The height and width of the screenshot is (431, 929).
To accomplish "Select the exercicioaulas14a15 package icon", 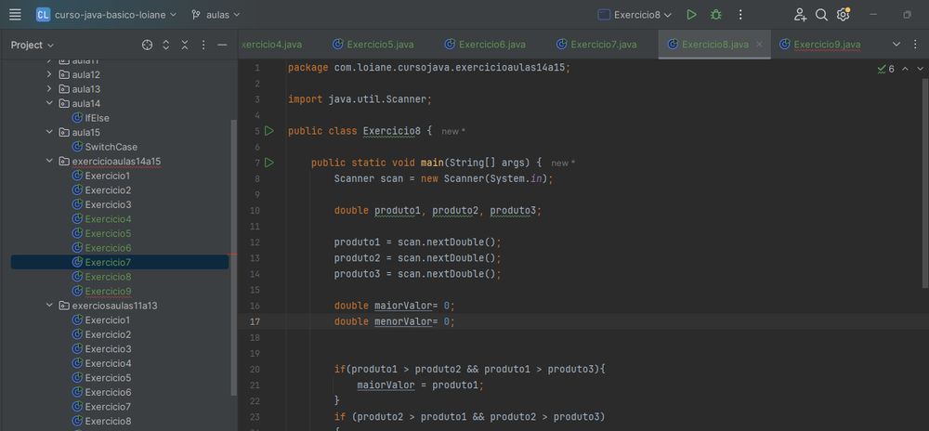I will pyautogui.click(x=64, y=161).
